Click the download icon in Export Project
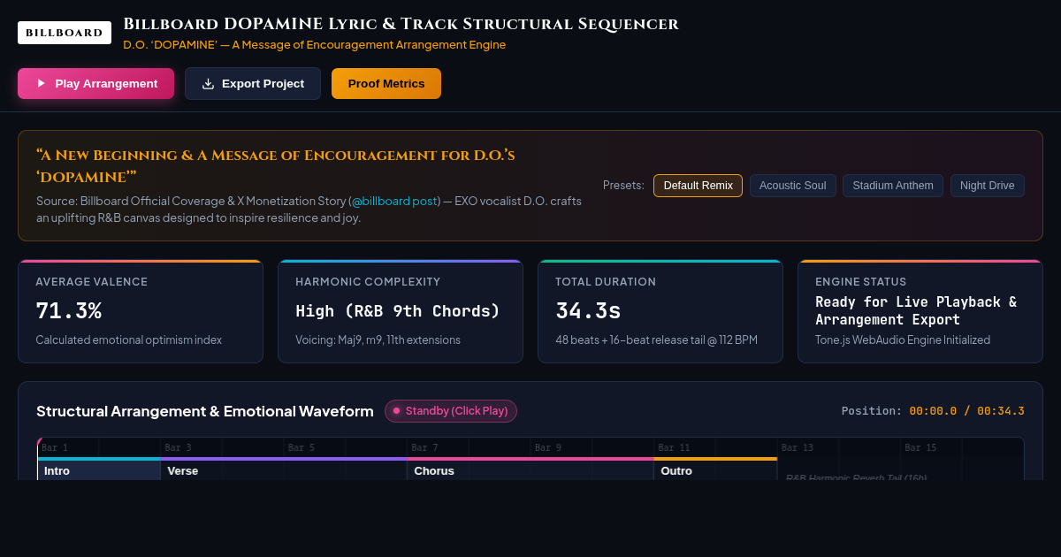 point(209,84)
